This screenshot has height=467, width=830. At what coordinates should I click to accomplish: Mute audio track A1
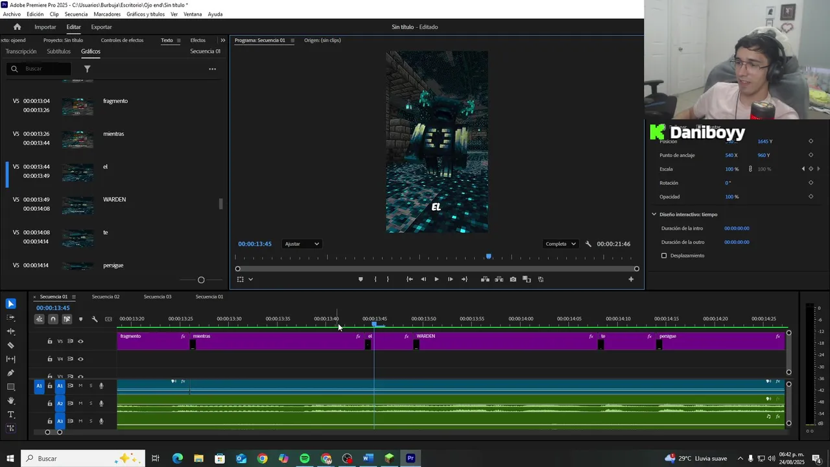click(x=80, y=386)
